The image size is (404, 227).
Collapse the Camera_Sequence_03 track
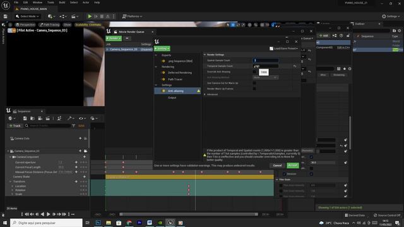[x=8, y=151]
